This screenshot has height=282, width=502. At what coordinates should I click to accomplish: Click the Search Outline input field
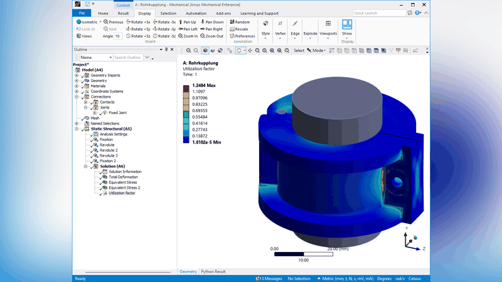(127, 57)
